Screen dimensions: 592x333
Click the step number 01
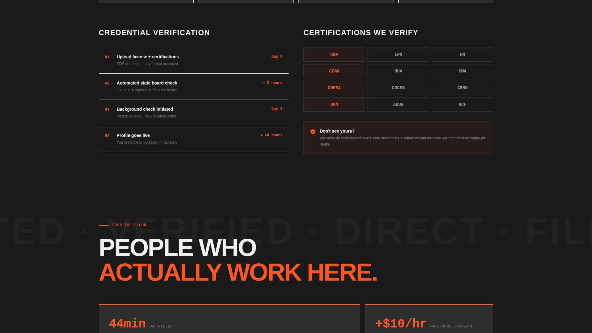[x=107, y=57]
